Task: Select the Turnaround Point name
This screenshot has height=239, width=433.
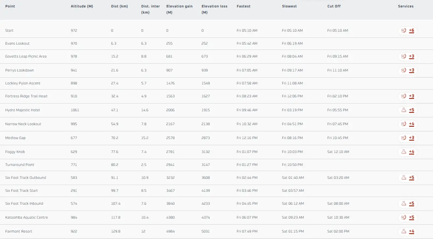Action: pos(20,165)
